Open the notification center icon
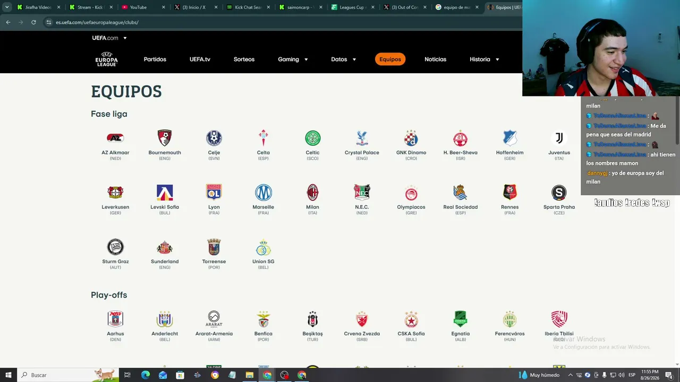The height and width of the screenshot is (382, 680). coord(669,375)
